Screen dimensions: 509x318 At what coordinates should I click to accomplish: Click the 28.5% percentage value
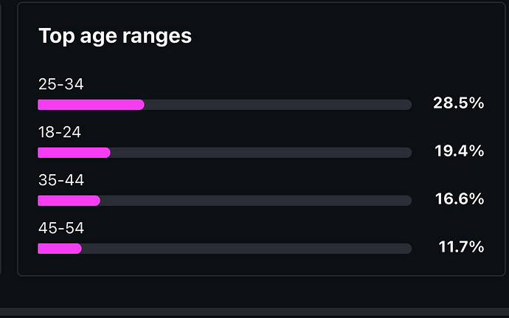[x=458, y=103]
